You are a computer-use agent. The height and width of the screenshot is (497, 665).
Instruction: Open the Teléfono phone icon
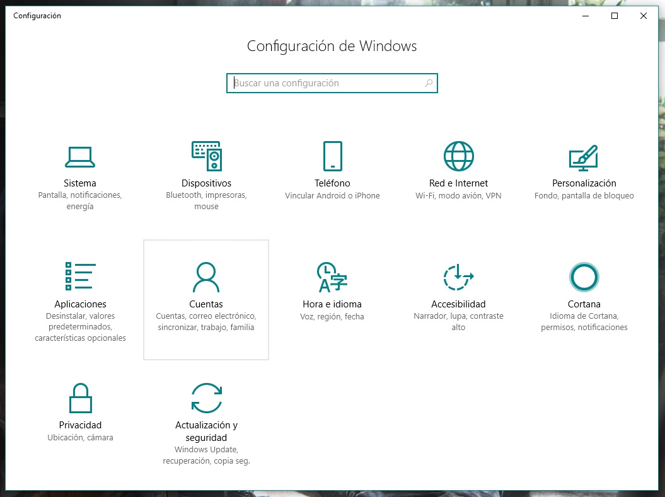click(x=333, y=156)
